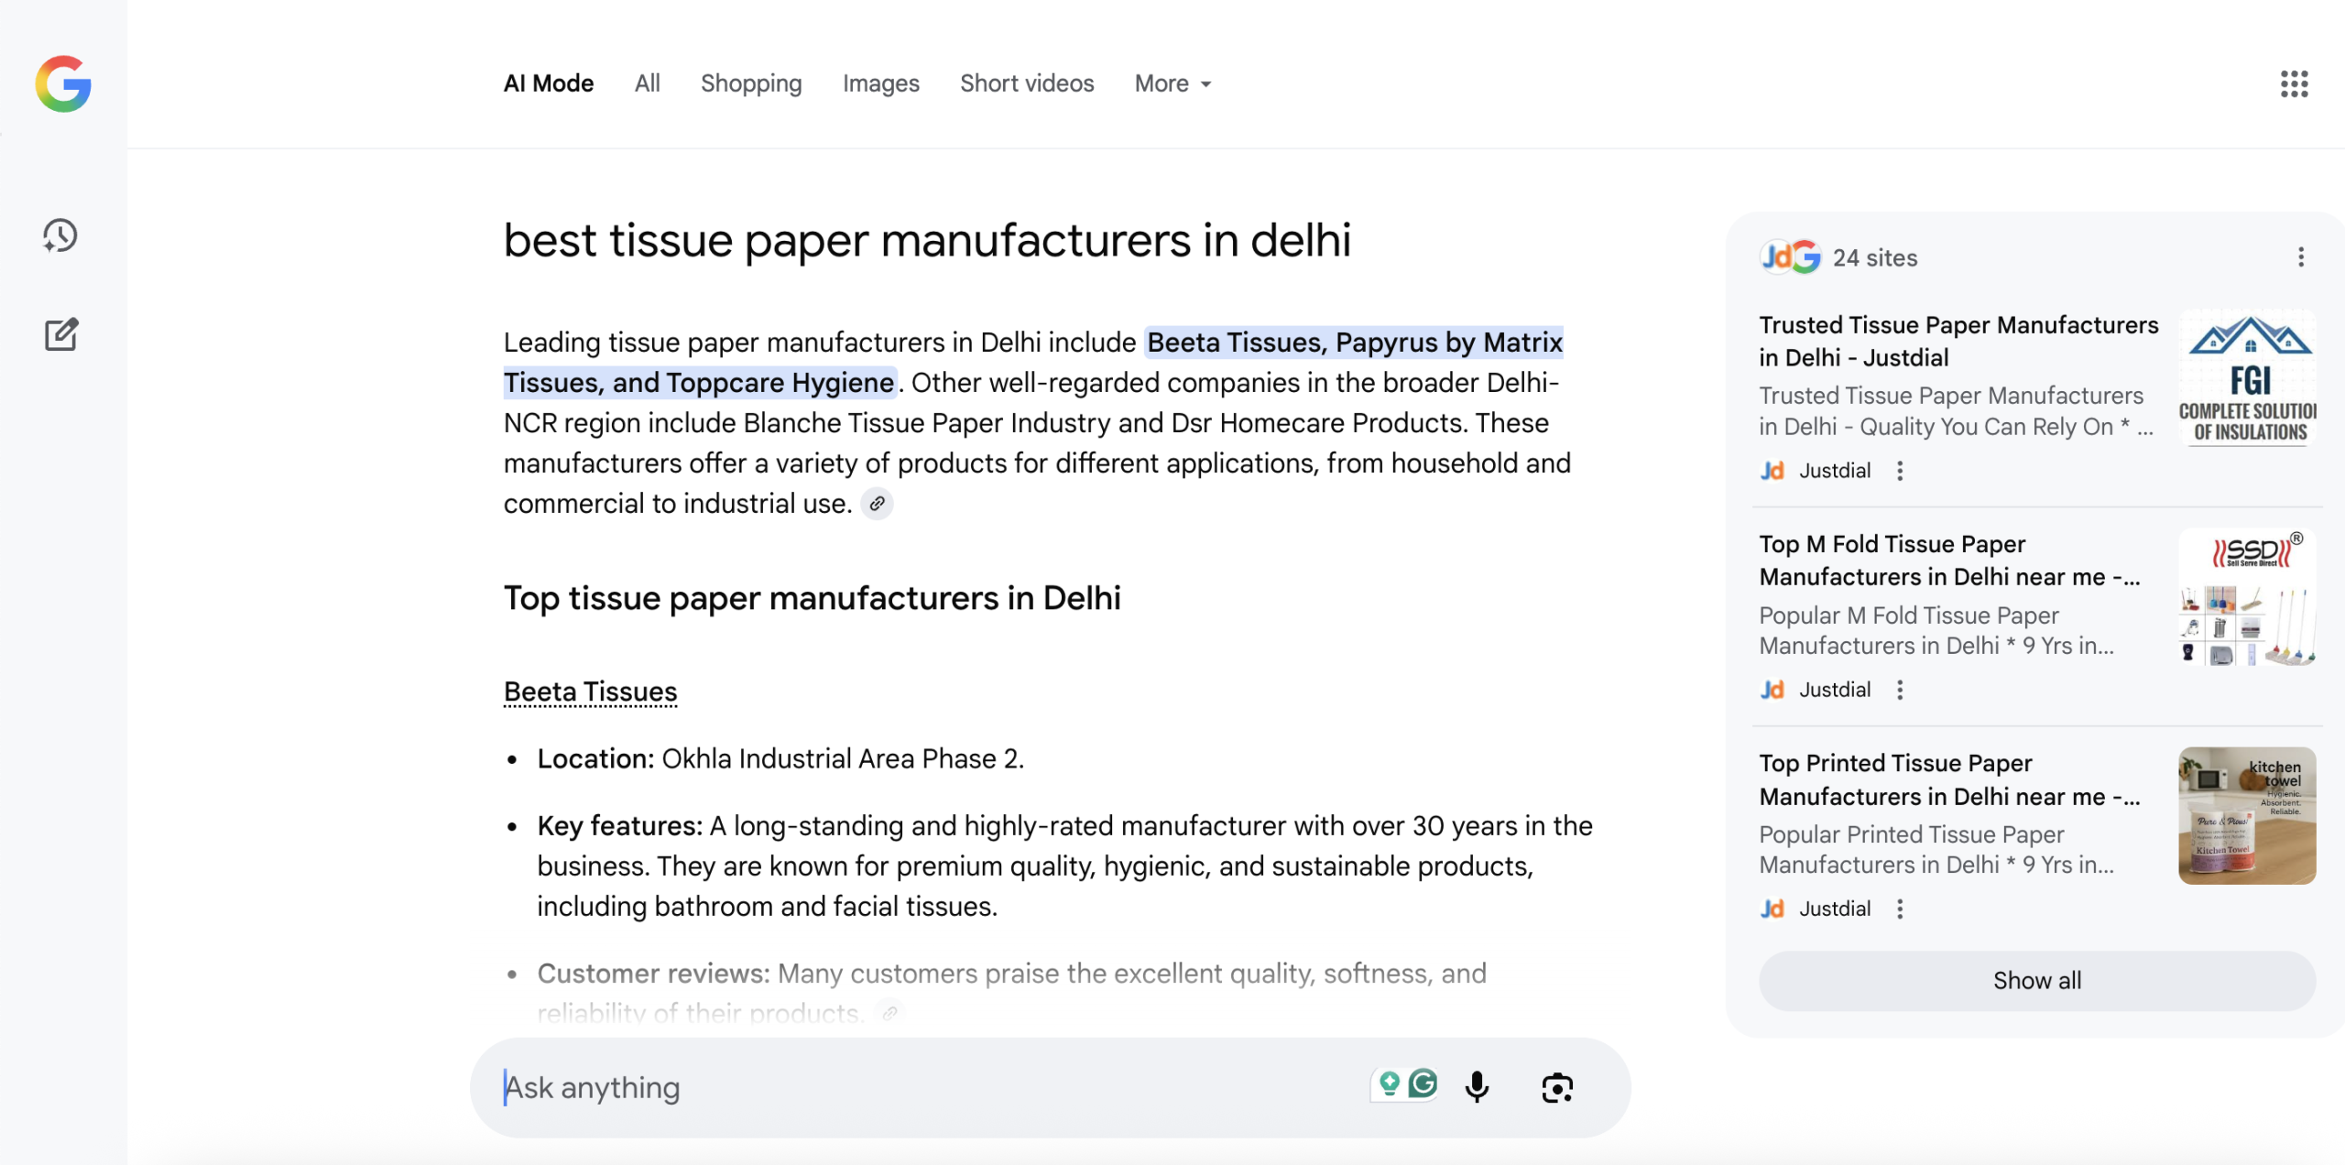The height and width of the screenshot is (1165, 2345).
Task: Select the AI Mode tab
Action: (549, 83)
